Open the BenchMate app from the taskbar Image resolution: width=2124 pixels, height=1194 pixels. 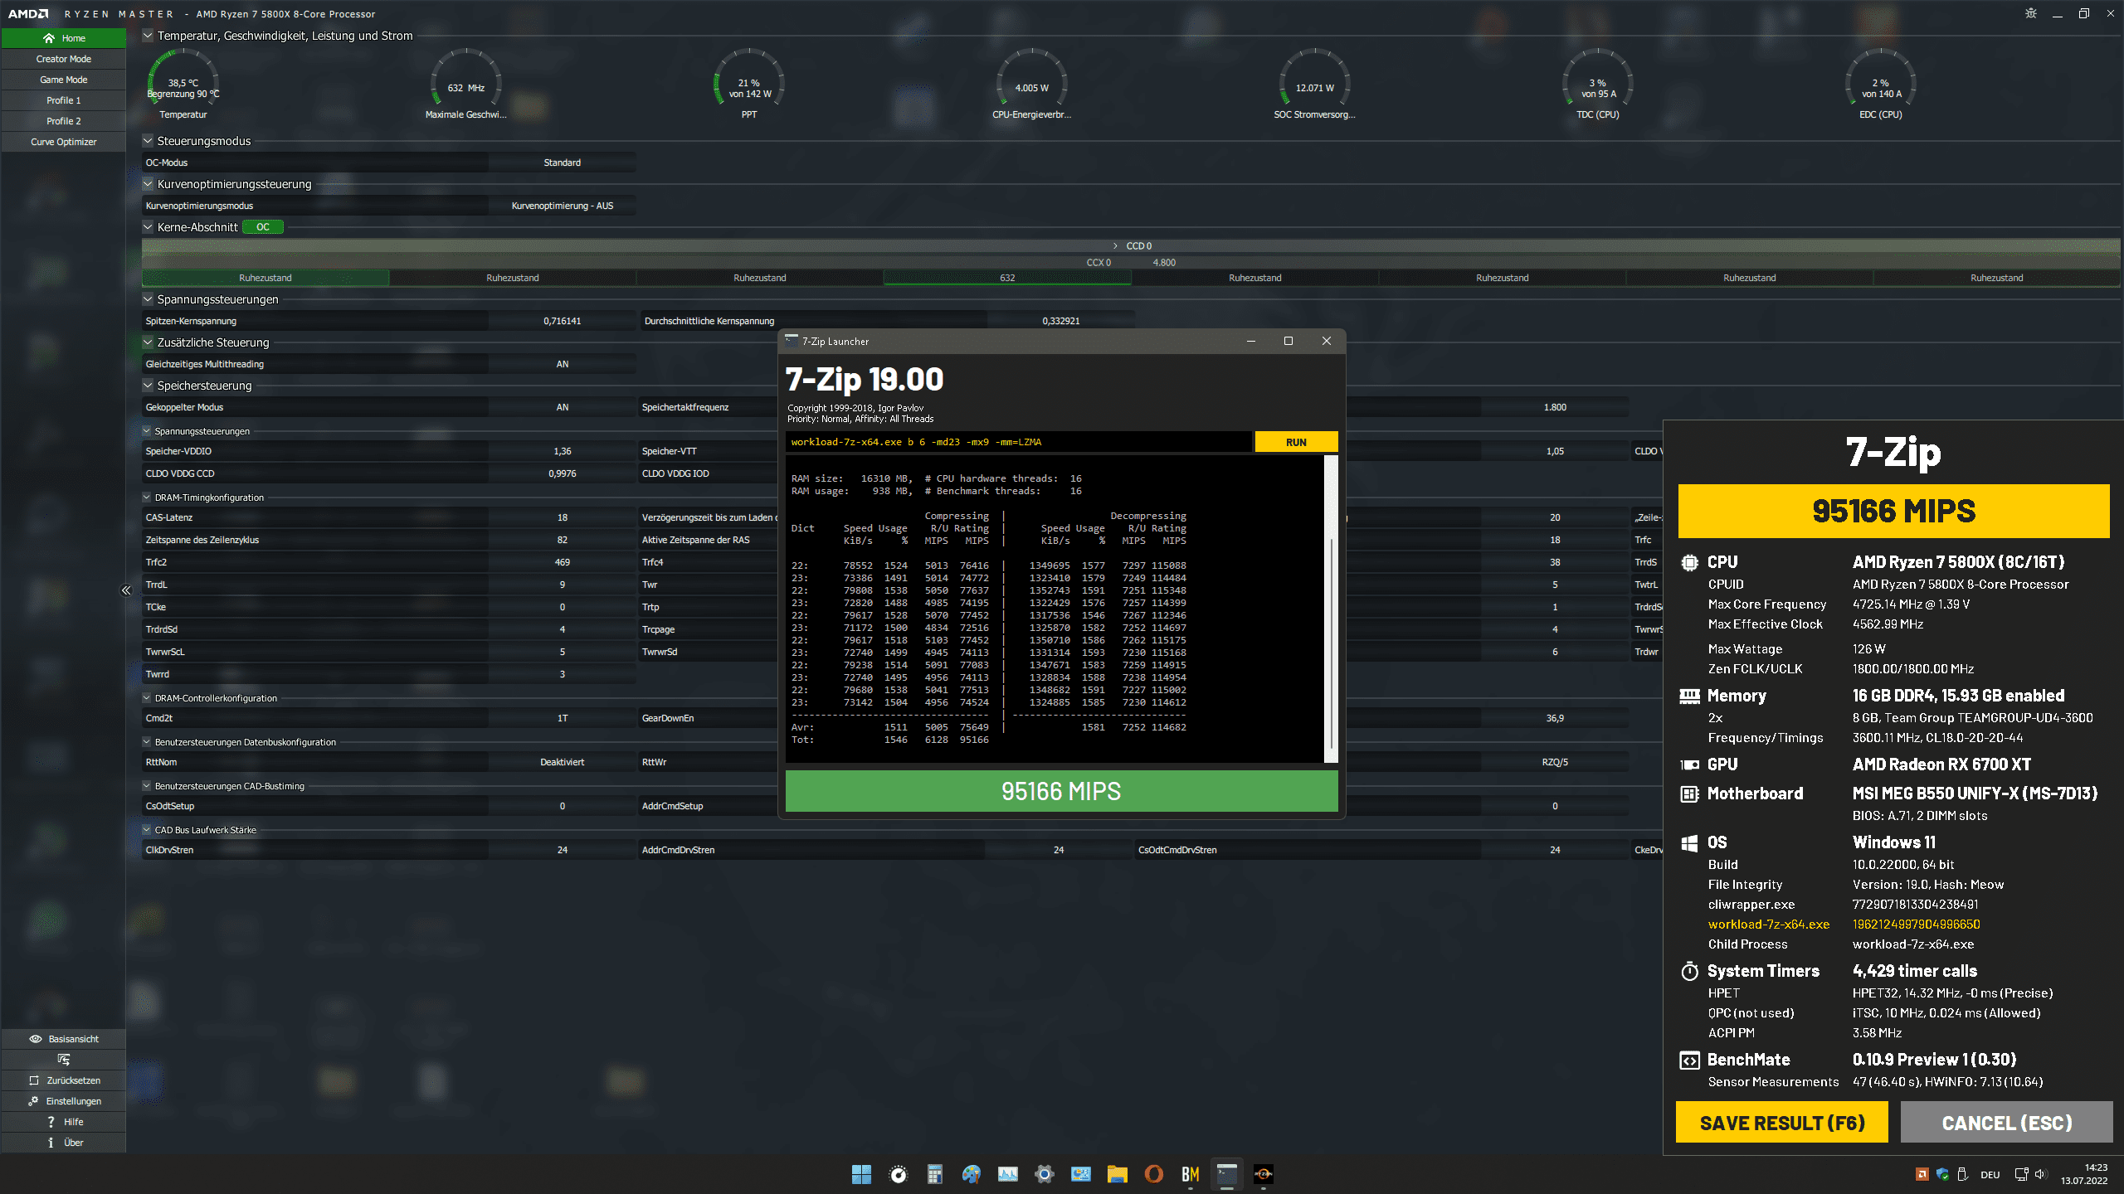pos(1191,1174)
